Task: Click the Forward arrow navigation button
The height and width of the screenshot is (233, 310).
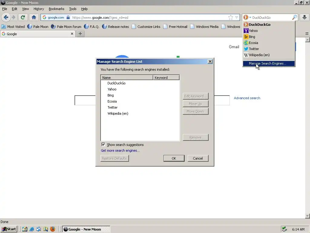Action: [14, 17]
